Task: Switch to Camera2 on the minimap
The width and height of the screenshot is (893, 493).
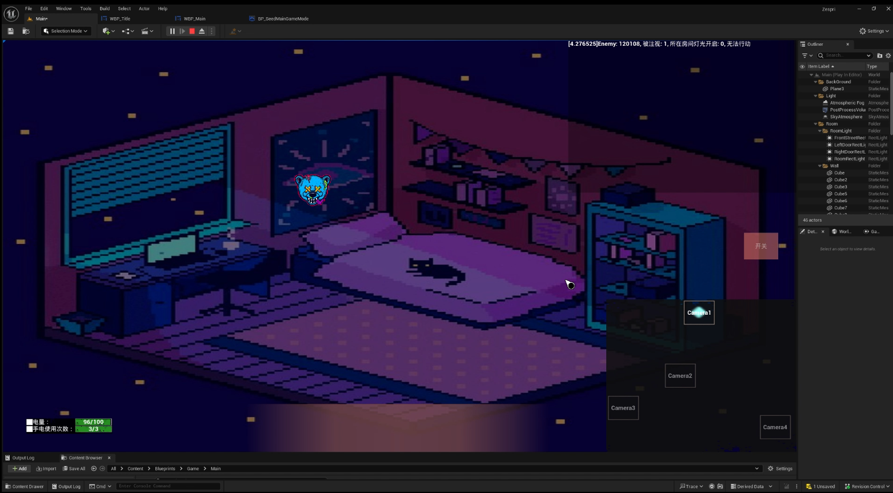Action: [x=680, y=376]
